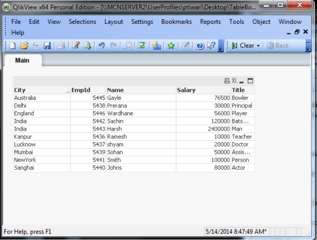Undo layout change with the Undo arrow

(101, 45)
